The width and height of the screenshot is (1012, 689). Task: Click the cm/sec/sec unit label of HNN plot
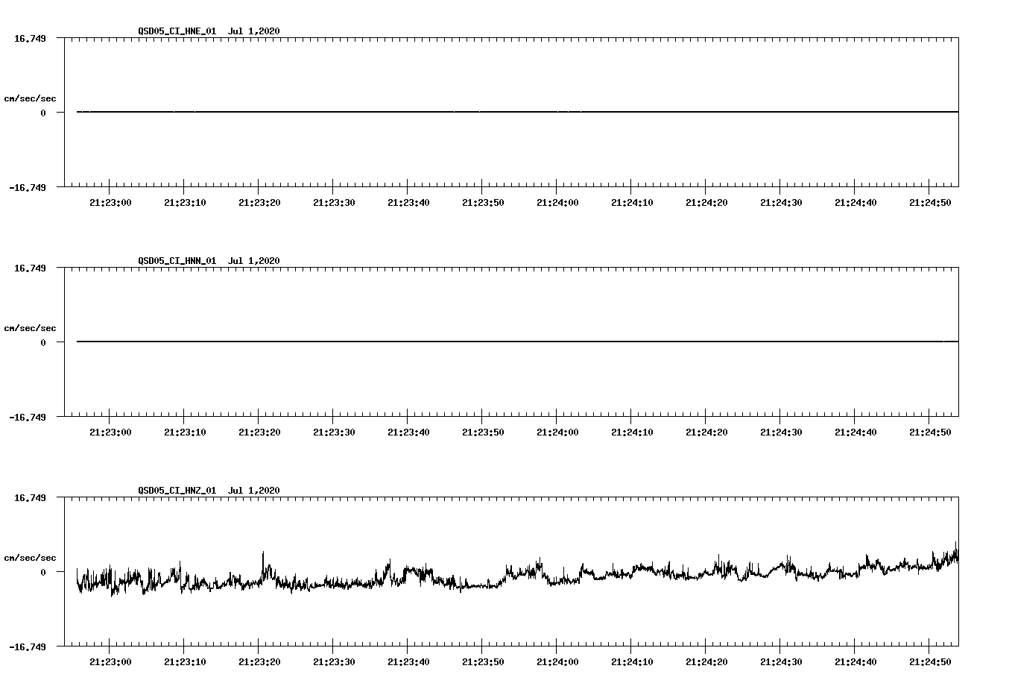pyautogui.click(x=30, y=328)
